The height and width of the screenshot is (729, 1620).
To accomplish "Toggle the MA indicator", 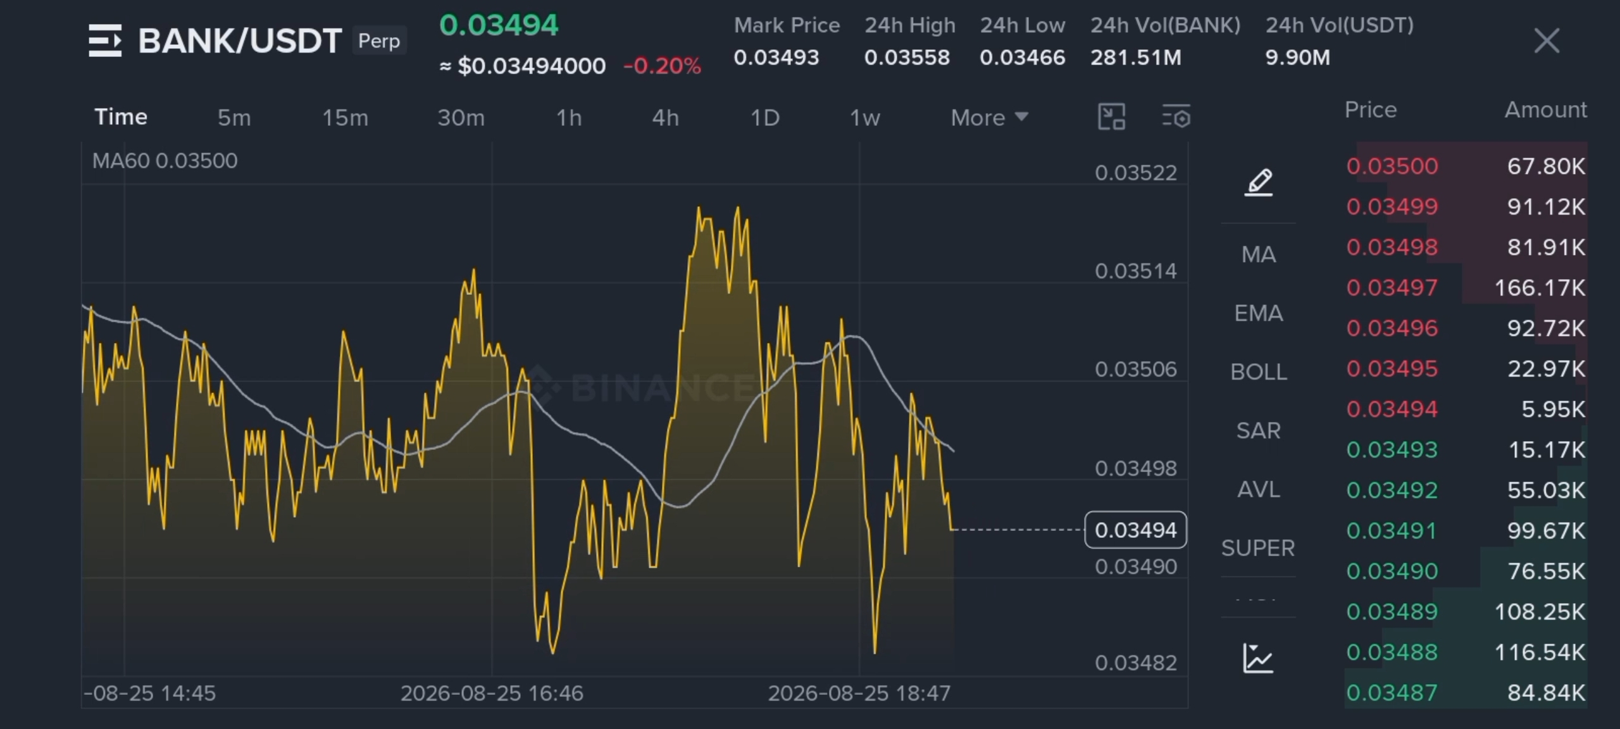I will (1258, 254).
